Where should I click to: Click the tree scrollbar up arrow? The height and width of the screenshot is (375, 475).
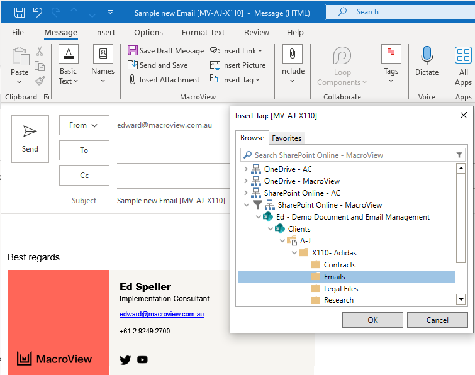pos(461,168)
